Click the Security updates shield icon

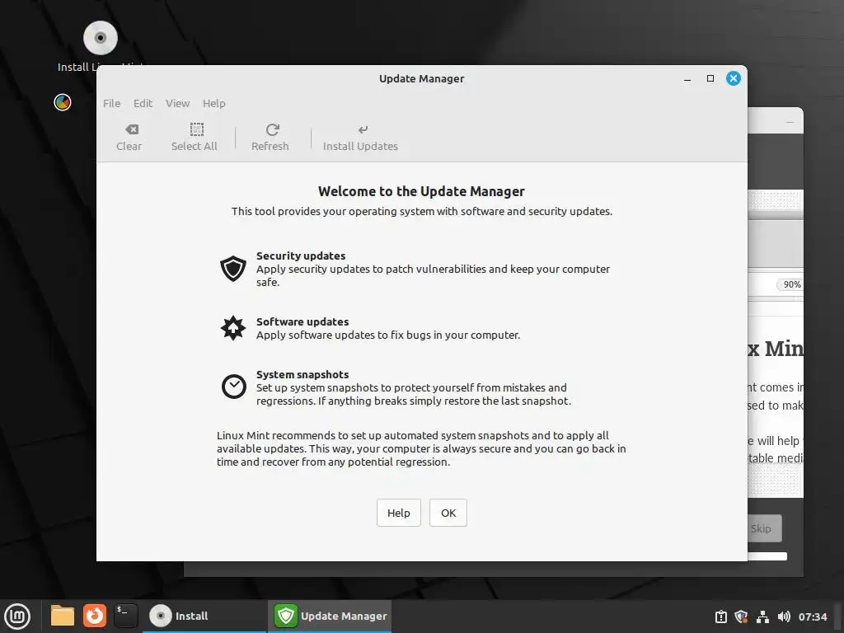pos(233,268)
